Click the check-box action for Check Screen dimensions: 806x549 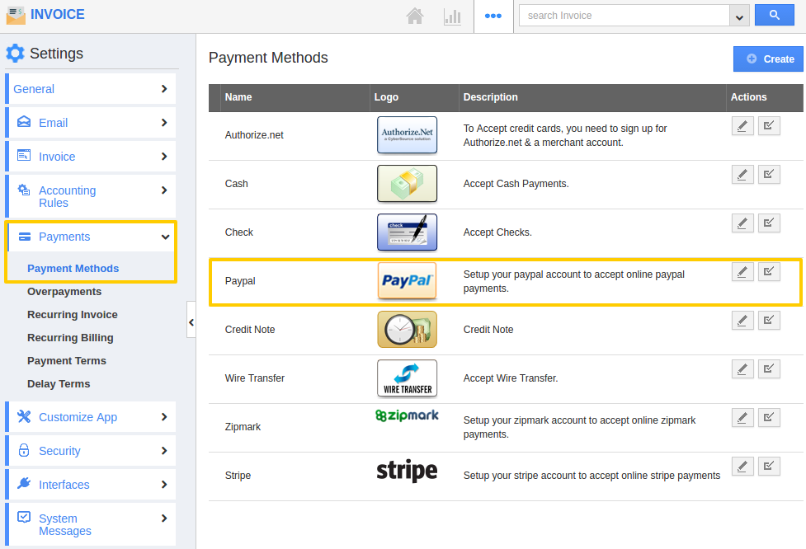[x=769, y=223]
